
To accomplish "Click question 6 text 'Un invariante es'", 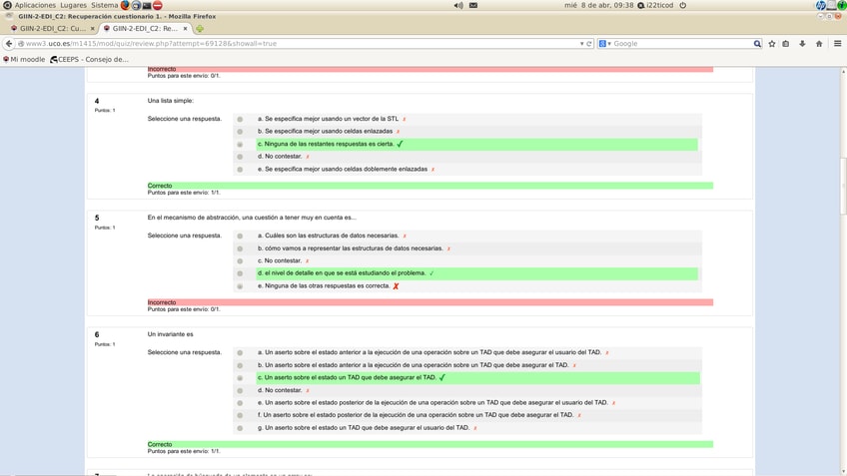I will (x=170, y=334).
